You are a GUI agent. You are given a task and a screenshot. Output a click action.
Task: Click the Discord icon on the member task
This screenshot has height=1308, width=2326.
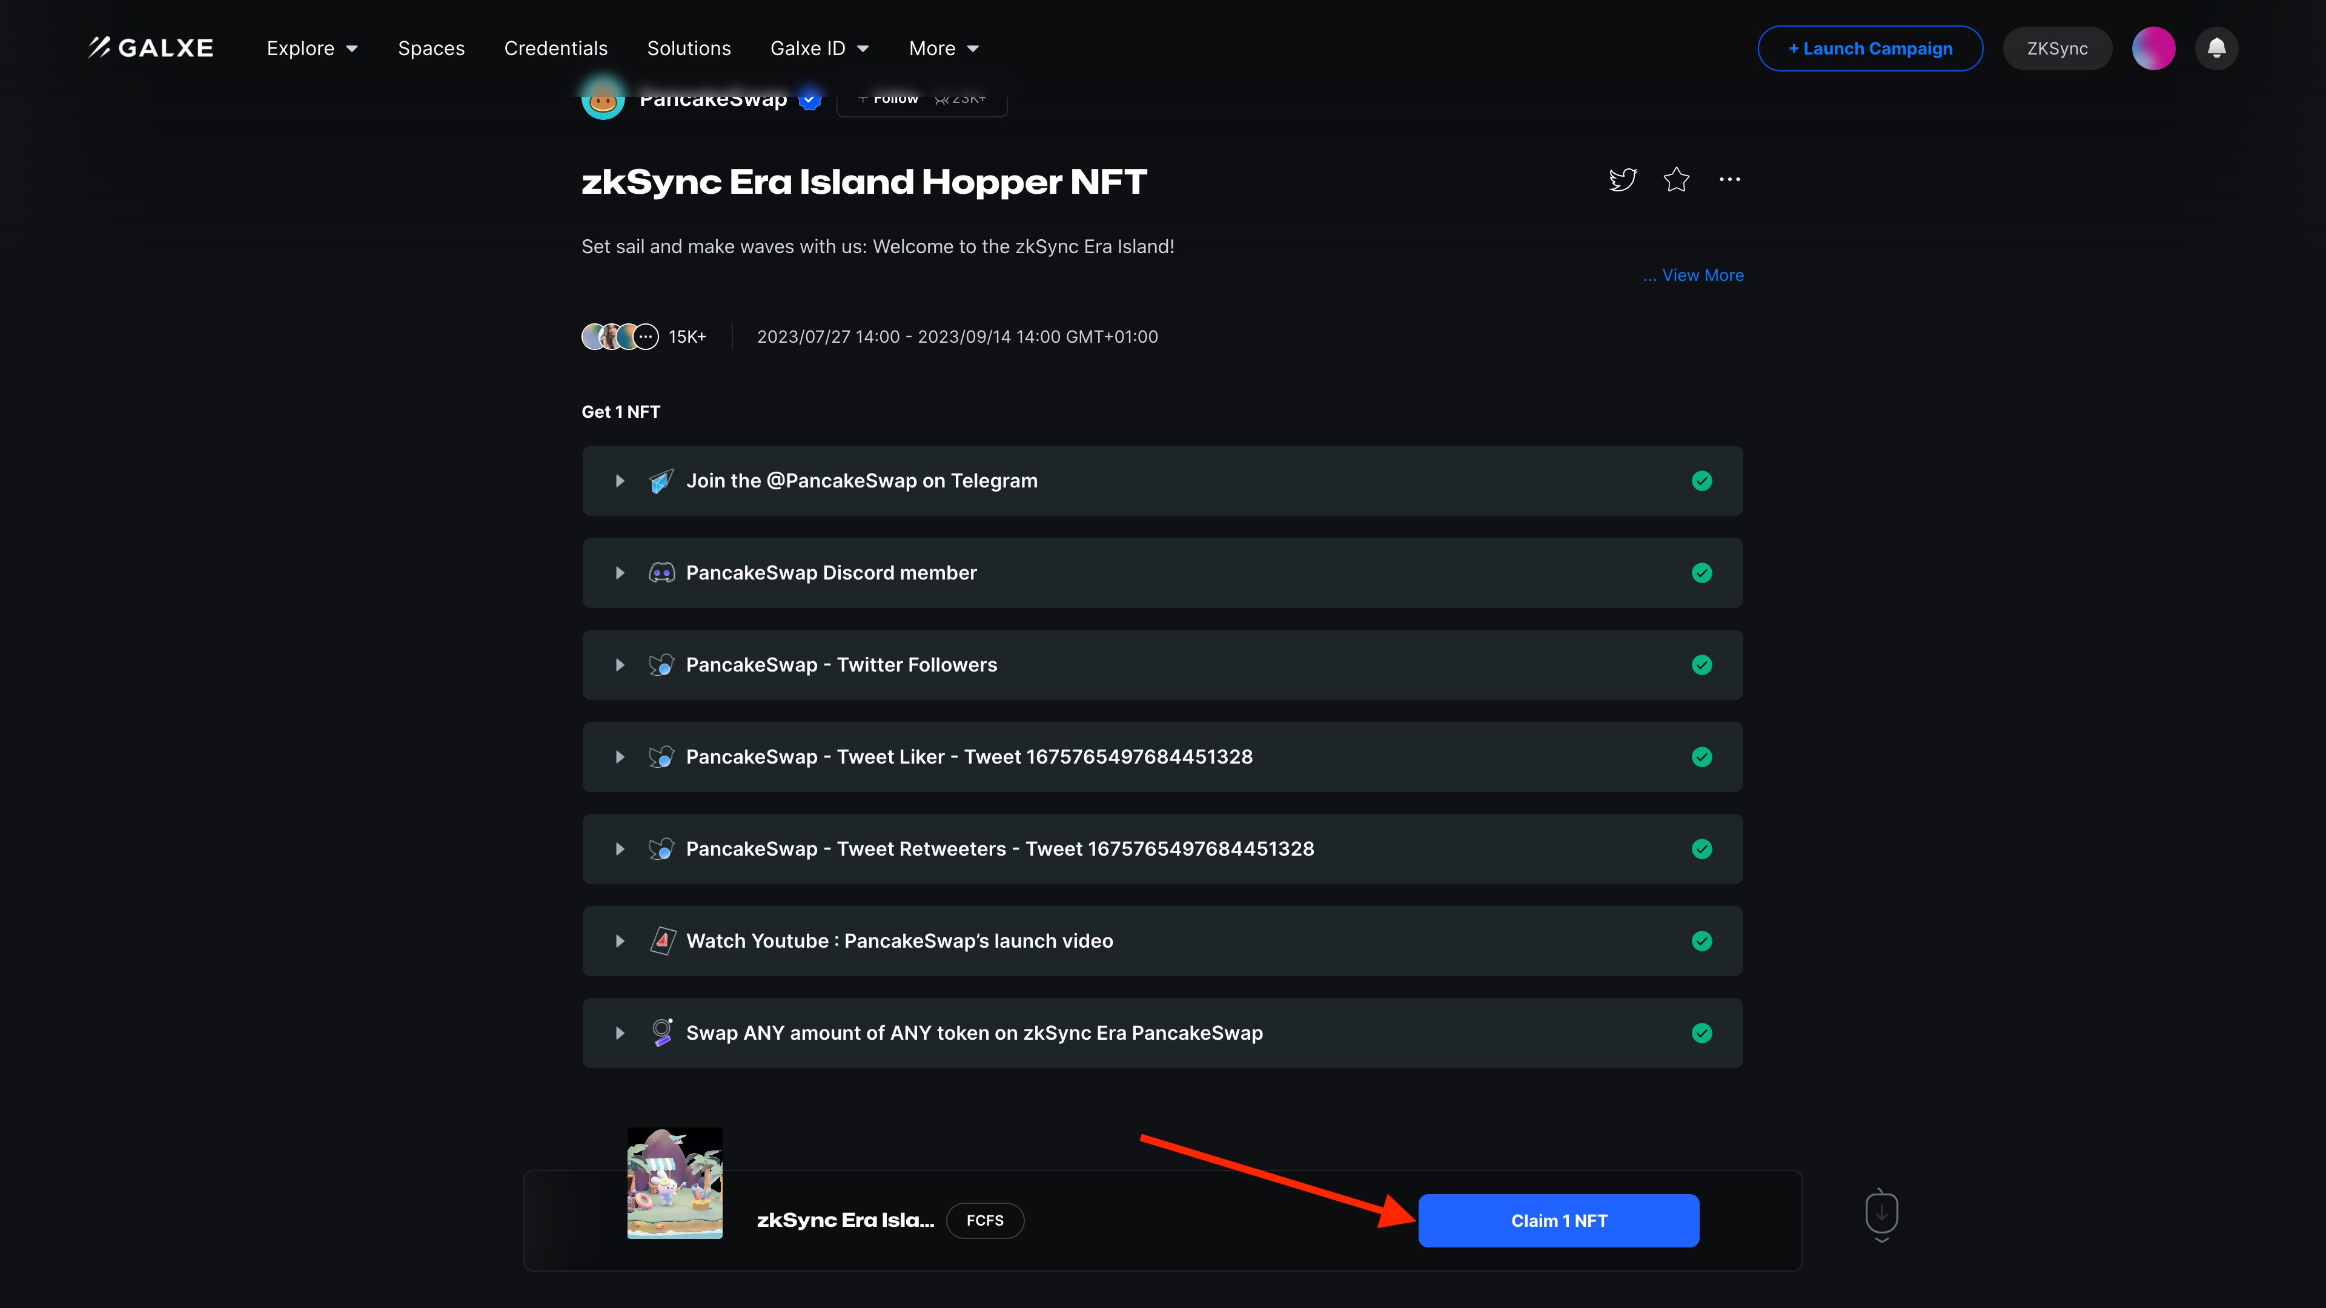[x=662, y=572]
